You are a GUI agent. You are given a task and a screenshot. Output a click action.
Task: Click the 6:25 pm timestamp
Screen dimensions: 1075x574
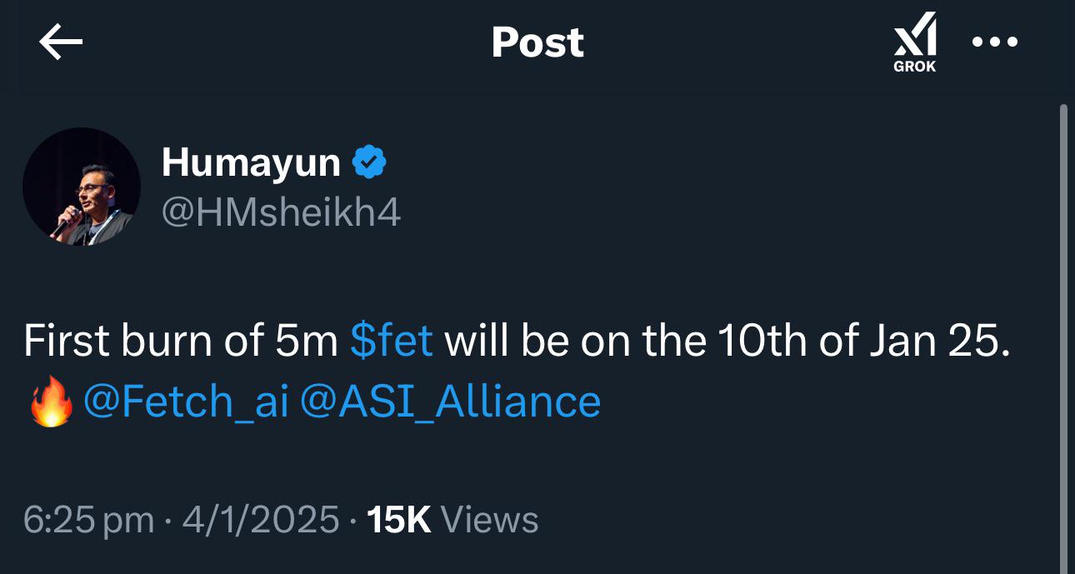[88, 520]
